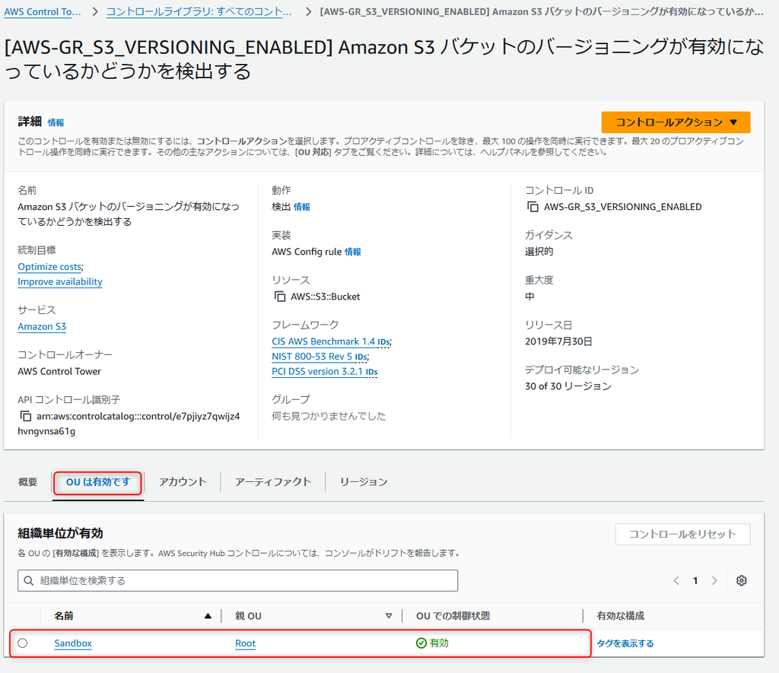Focus the 組織単位を検索する search field
The height and width of the screenshot is (673, 779).
click(x=237, y=581)
